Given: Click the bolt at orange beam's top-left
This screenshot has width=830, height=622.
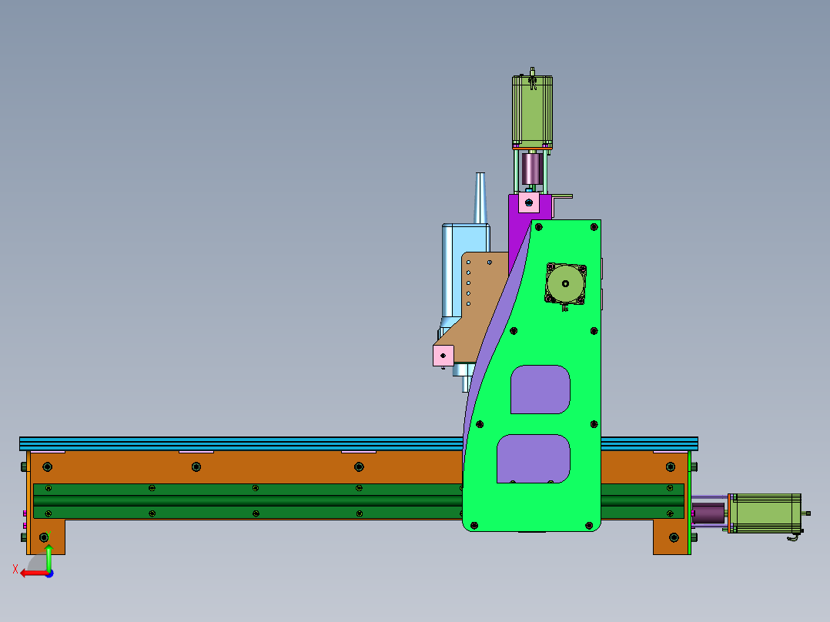Looking at the screenshot, I should [x=48, y=466].
